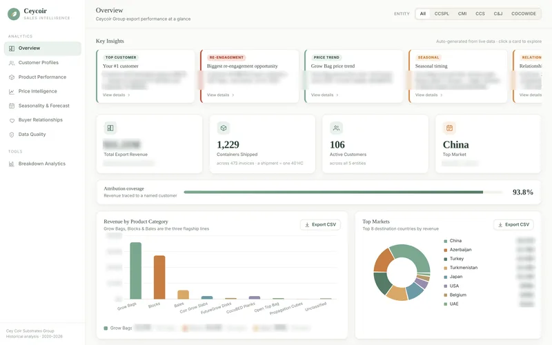The width and height of the screenshot is (552, 345).
Task: Click the 93.8% attribution coverage value
Action: pyautogui.click(x=523, y=193)
